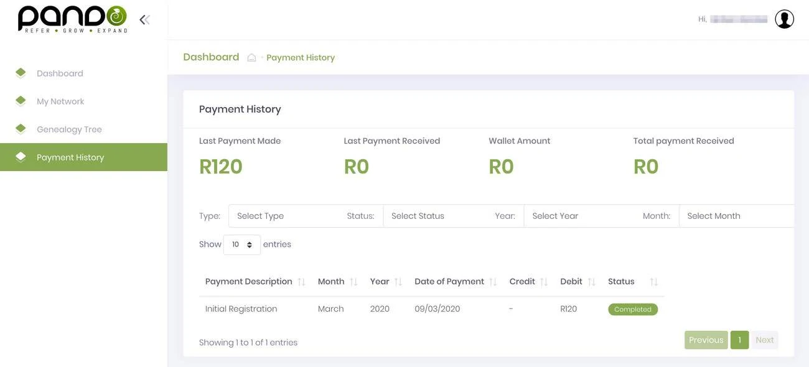Click the Last Payment Made R120 value
809x367 pixels.
(221, 167)
